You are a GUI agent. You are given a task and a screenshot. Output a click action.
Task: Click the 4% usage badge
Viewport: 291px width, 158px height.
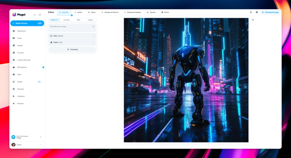pyautogui.click(x=39, y=82)
